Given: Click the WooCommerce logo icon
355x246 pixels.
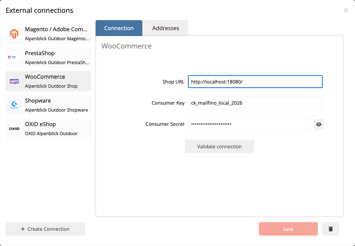Looking at the screenshot, I should (14, 81).
